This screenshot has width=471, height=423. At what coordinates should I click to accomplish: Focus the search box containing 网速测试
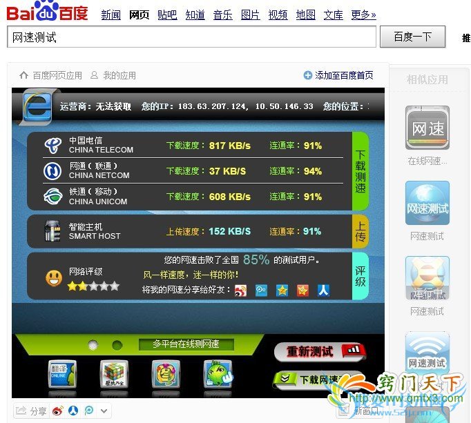click(191, 37)
